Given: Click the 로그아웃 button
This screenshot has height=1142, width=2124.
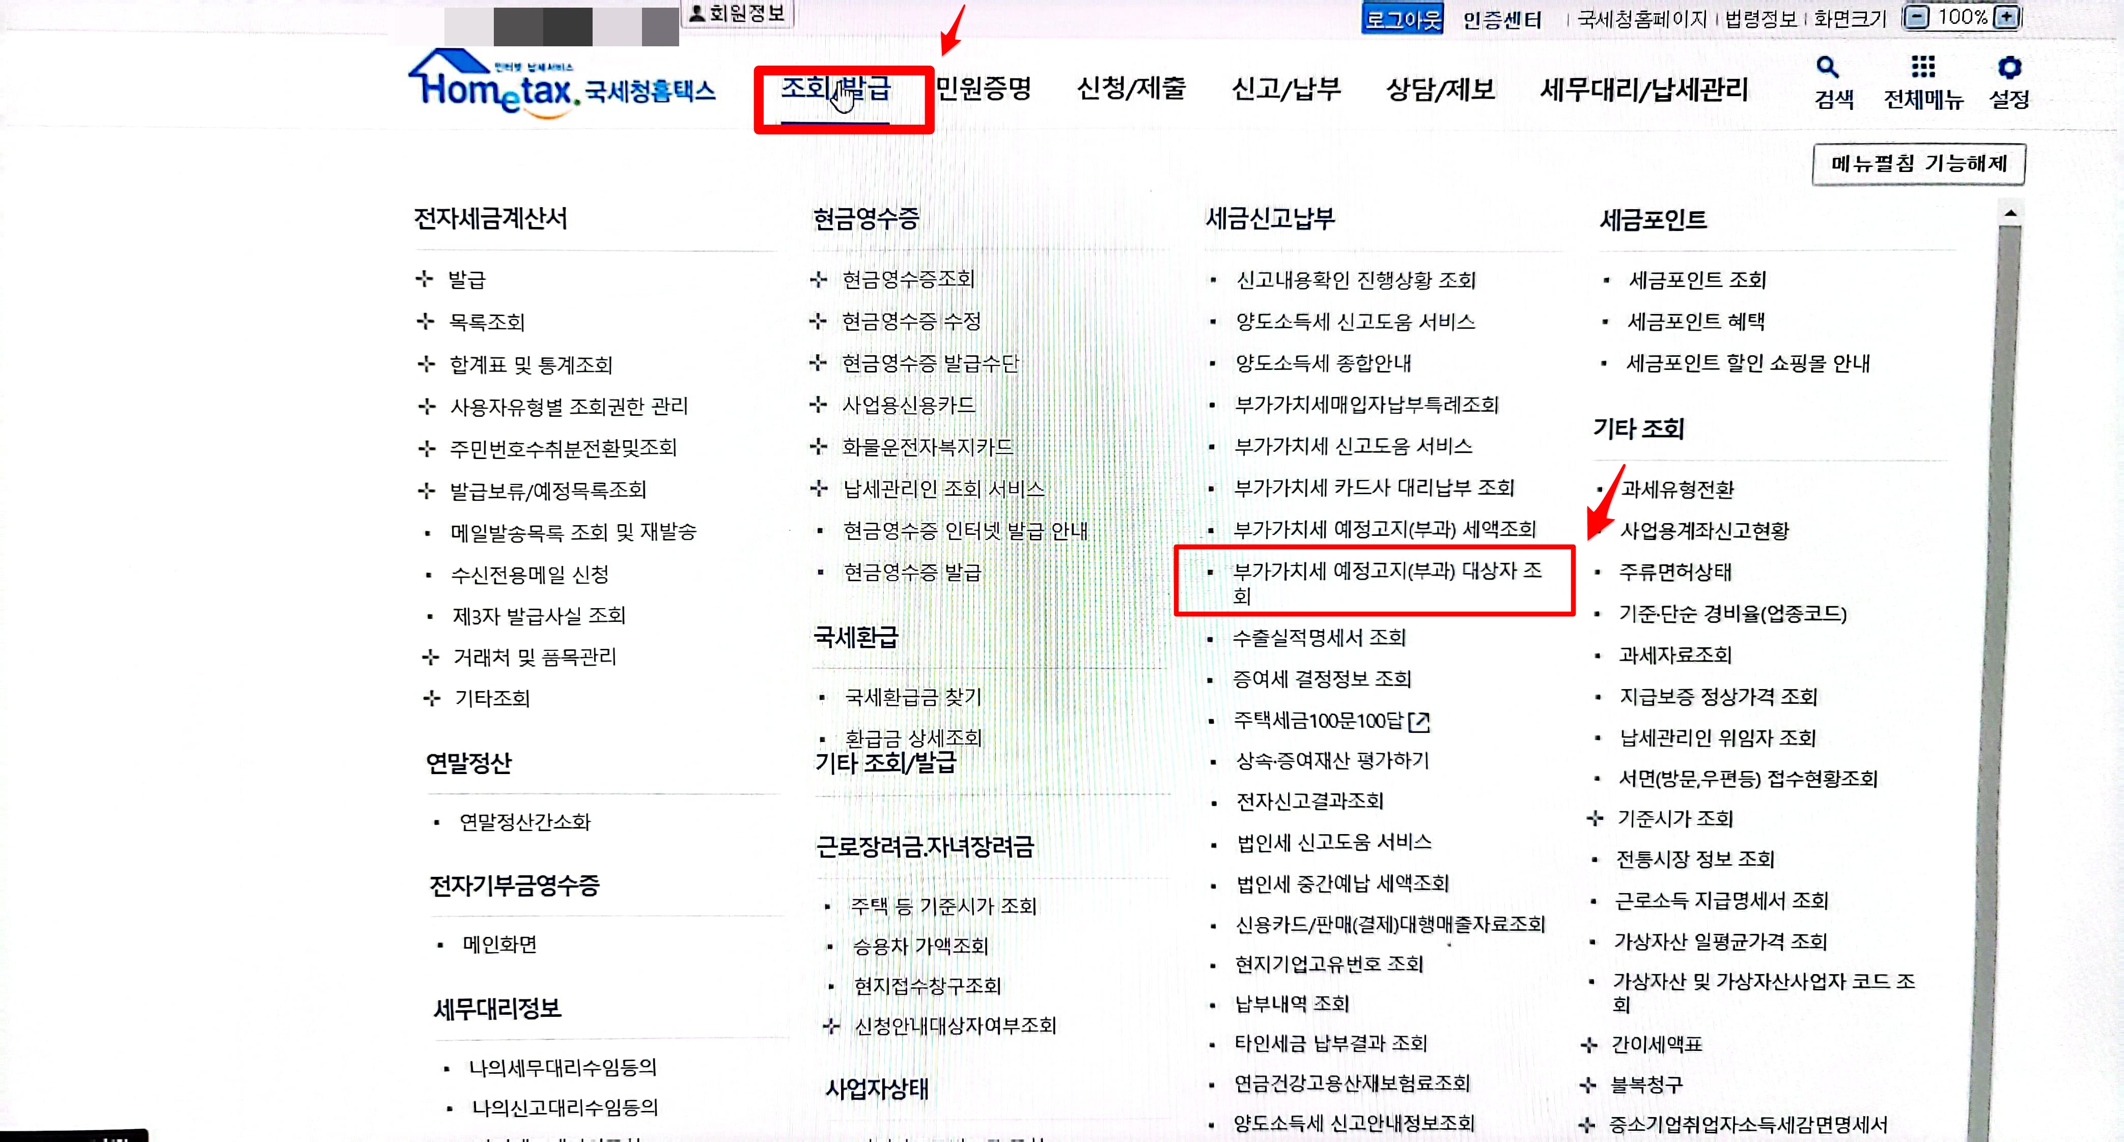Looking at the screenshot, I should [1402, 18].
